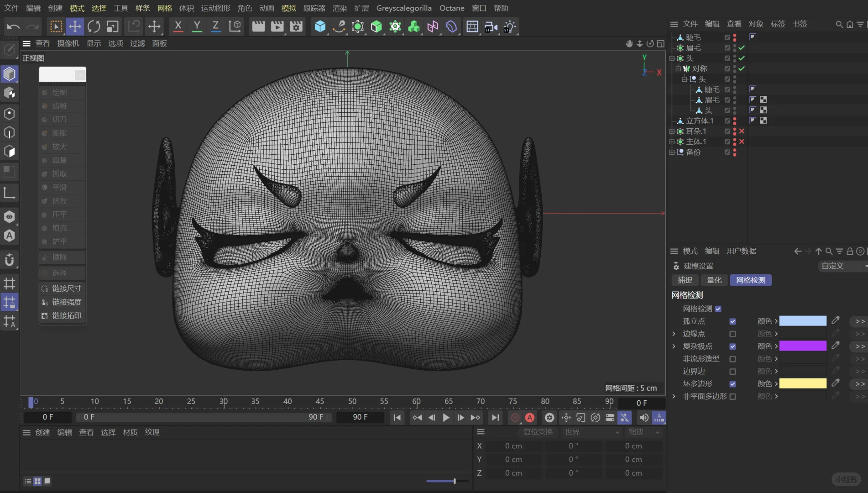
Task: Click 链接强度 in sculpt panel
Action: coord(62,302)
